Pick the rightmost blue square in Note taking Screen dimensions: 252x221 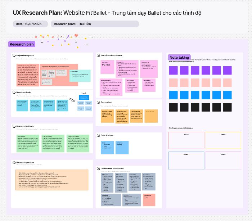(228, 95)
